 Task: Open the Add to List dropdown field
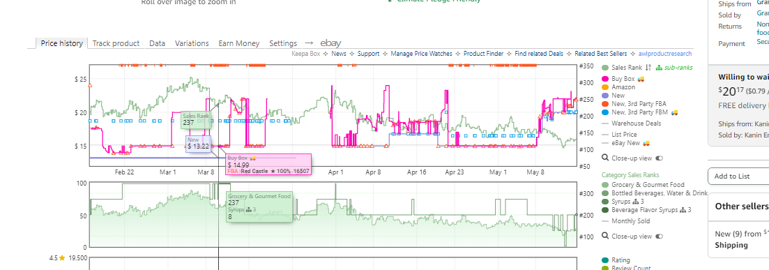point(738,177)
